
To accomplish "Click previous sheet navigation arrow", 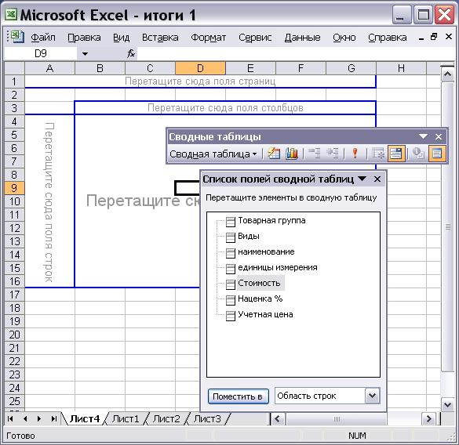I will [x=25, y=419].
